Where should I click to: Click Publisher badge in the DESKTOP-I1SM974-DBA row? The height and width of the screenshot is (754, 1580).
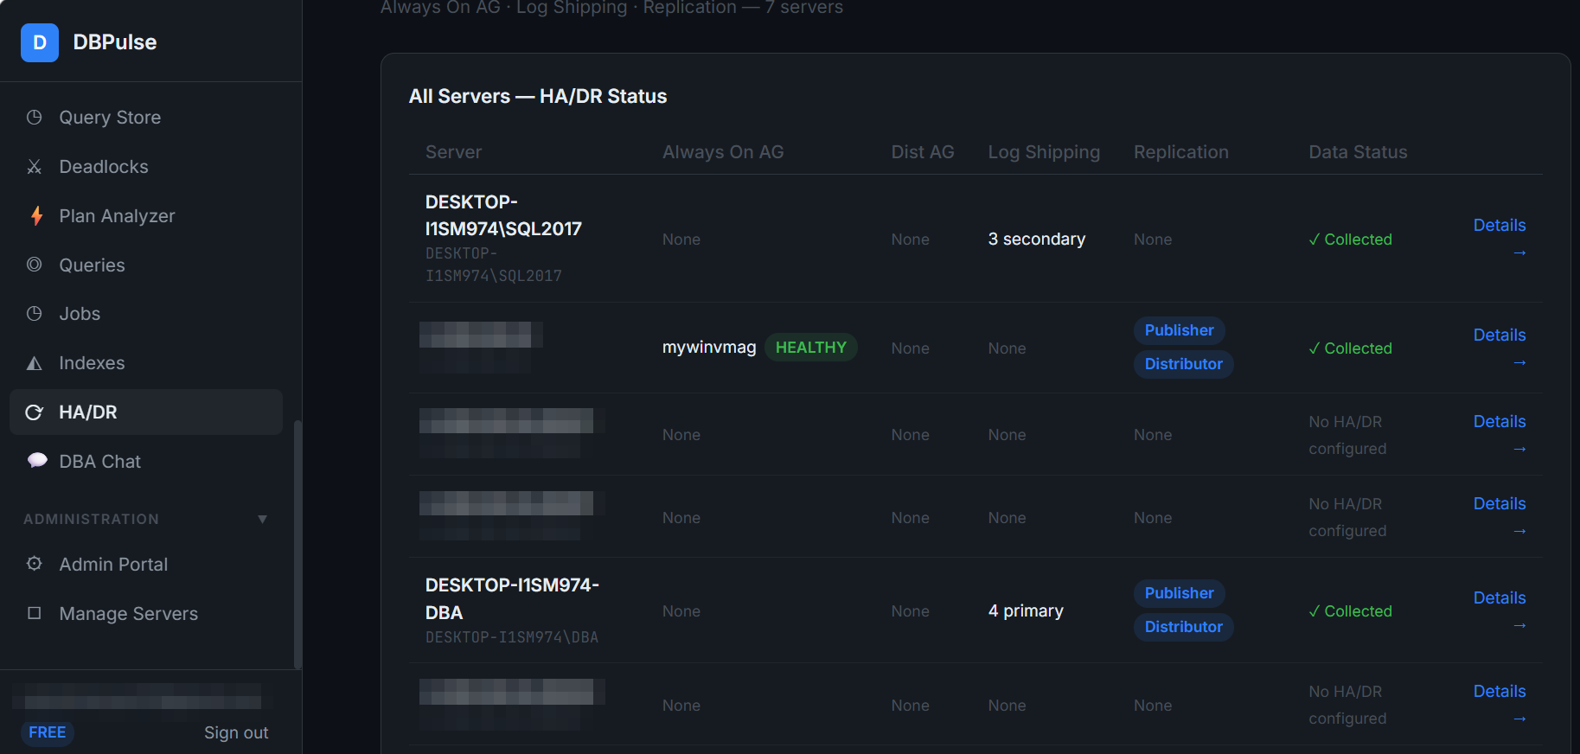coord(1180,593)
